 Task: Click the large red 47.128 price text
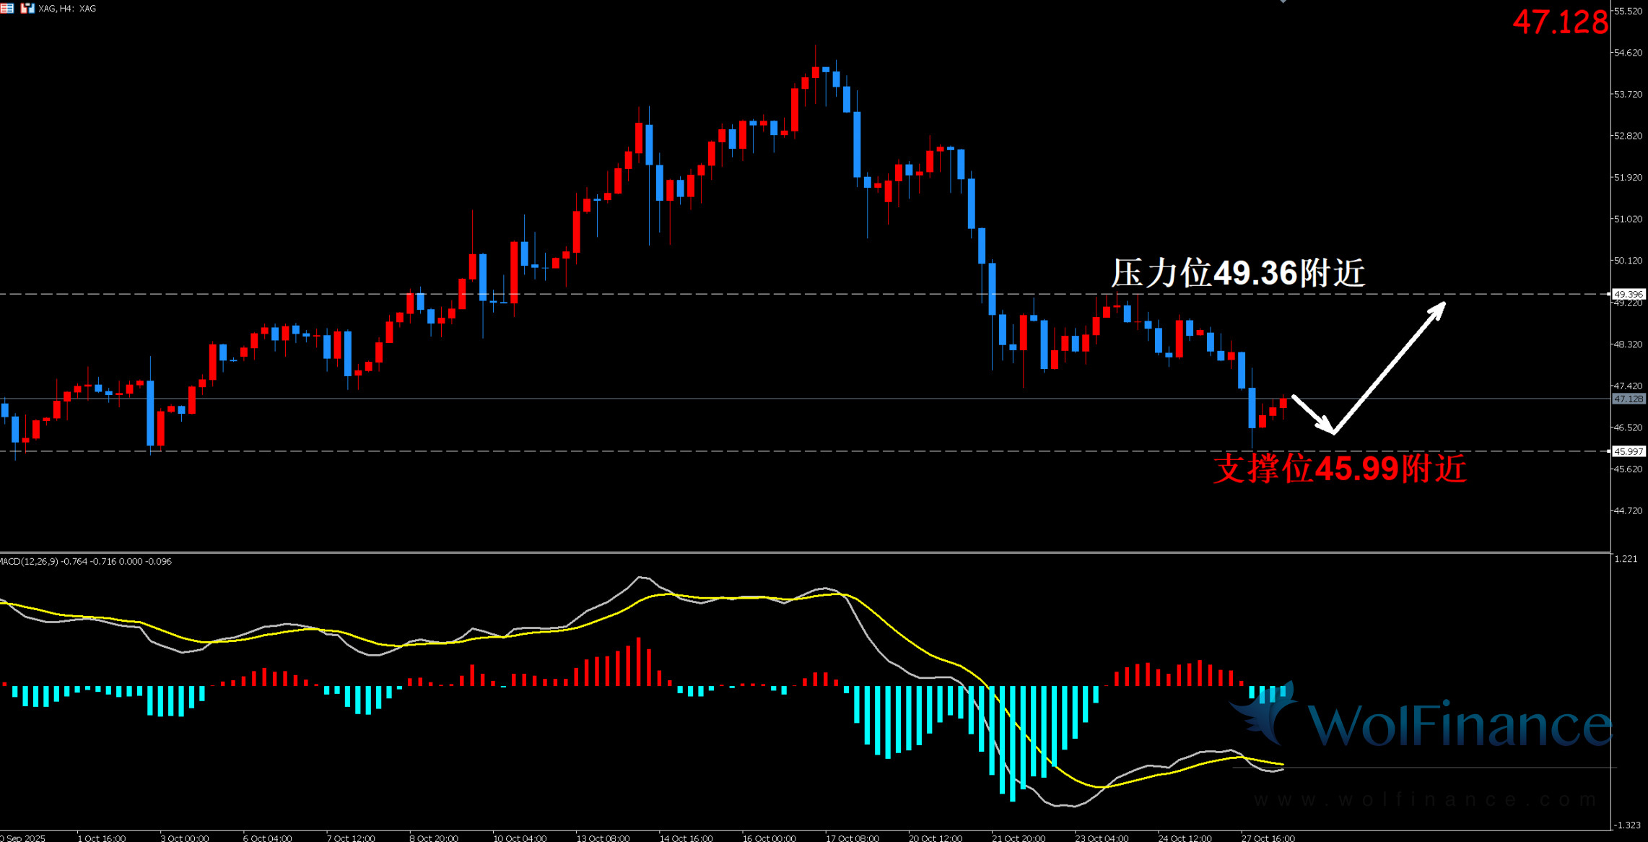1560,22
